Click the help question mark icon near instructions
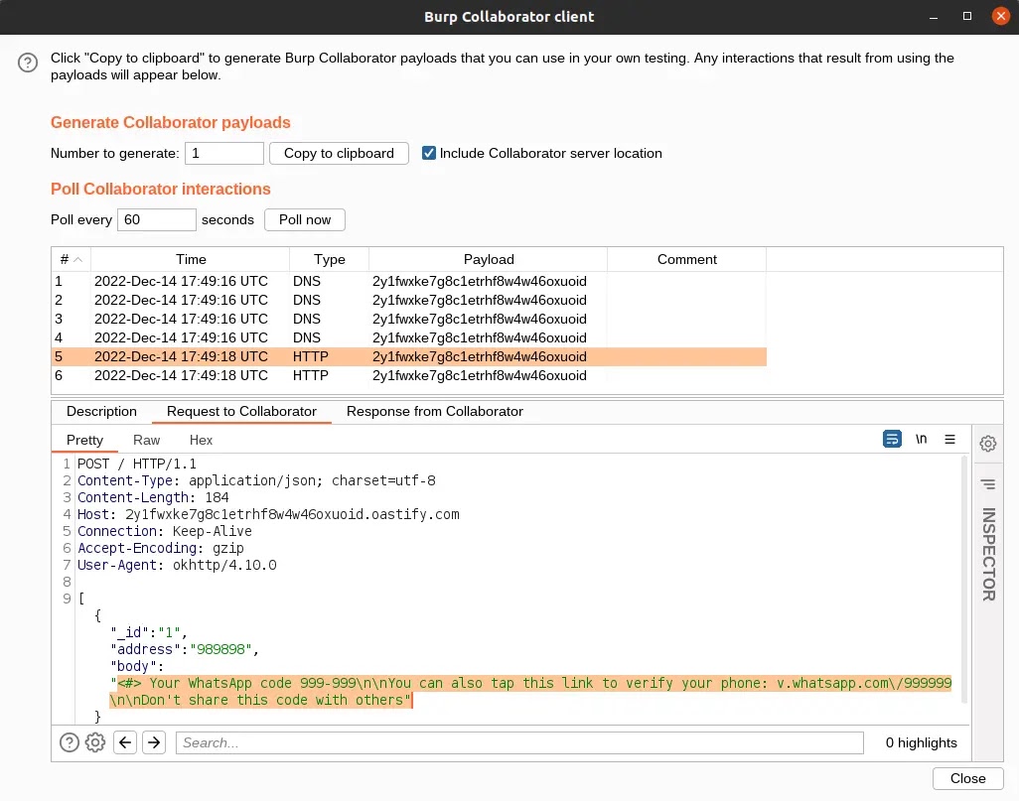This screenshot has width=1019, height=801. pyautogui.click(x=27, y=63)
